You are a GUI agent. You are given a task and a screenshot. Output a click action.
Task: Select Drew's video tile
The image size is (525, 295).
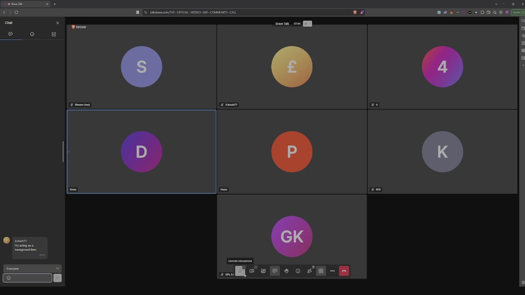[x=142, y=152]
